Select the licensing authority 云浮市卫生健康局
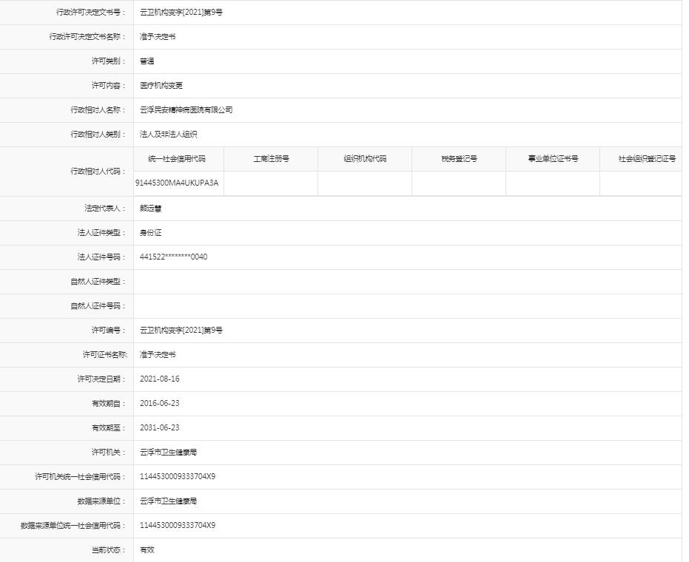Image resolution: width=689 pixels, height=562 pixels. pyautogui.click(x=164, y=452)
